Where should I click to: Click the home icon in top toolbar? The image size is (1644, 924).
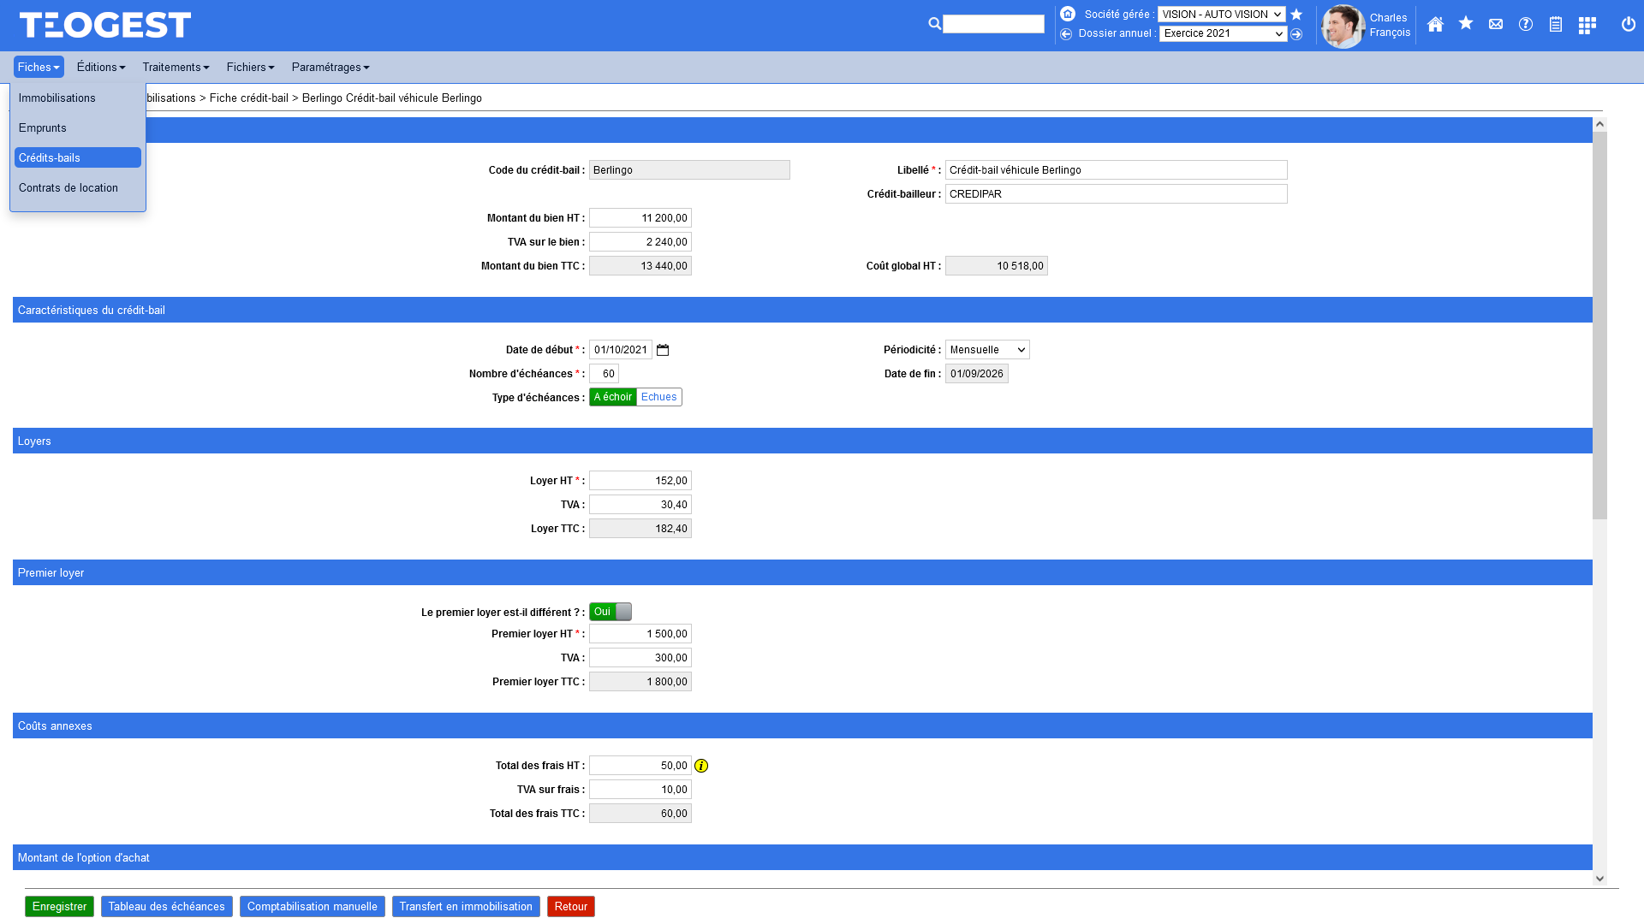1435,25
